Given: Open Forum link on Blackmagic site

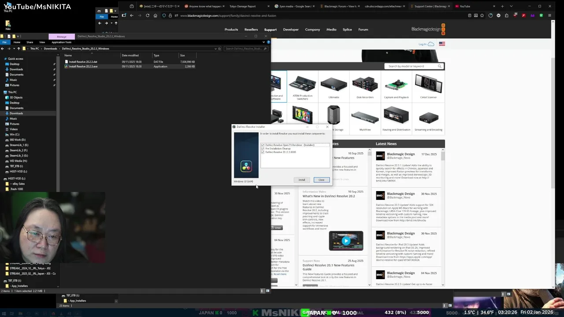Looking at the screenshot, I should [363, 29].
